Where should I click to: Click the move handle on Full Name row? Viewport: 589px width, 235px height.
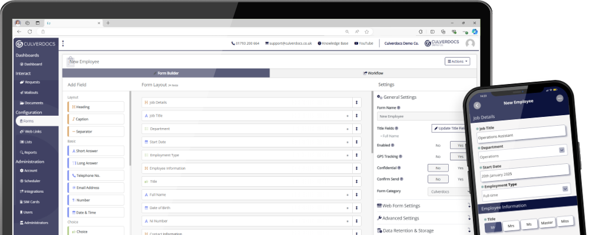click(357, 195)
